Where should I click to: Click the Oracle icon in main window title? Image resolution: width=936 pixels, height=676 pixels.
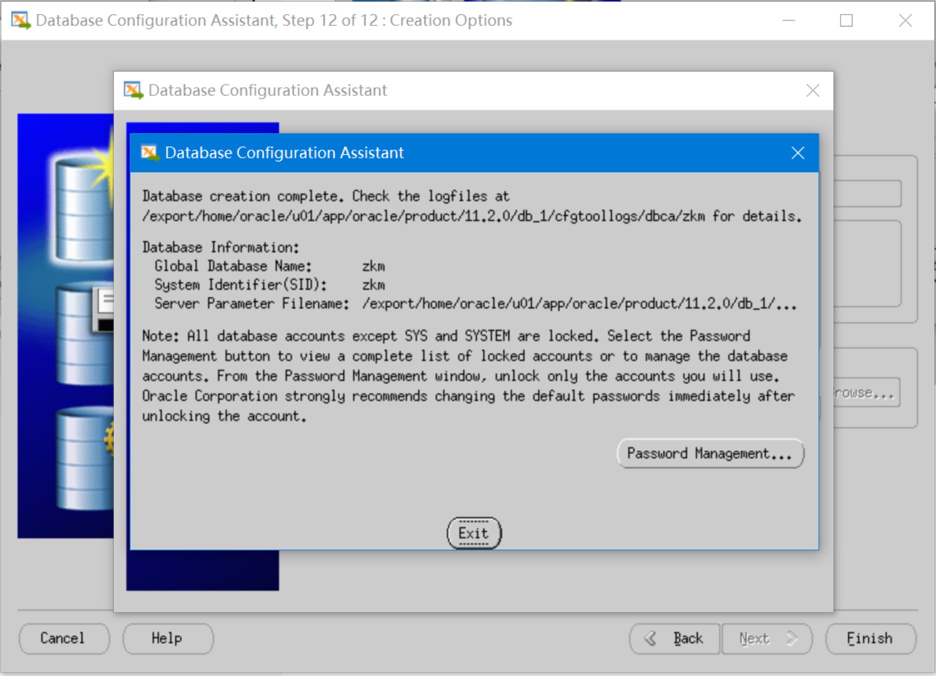pos(21,20)
